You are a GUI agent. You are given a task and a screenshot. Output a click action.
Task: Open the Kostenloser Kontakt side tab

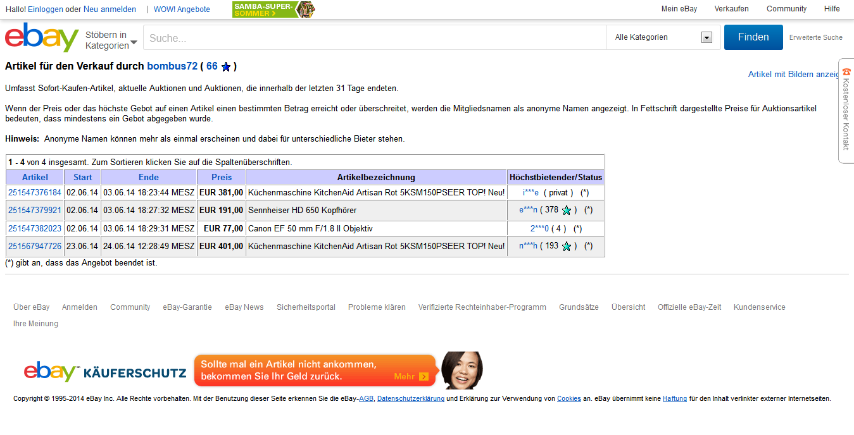coord(846,111)
